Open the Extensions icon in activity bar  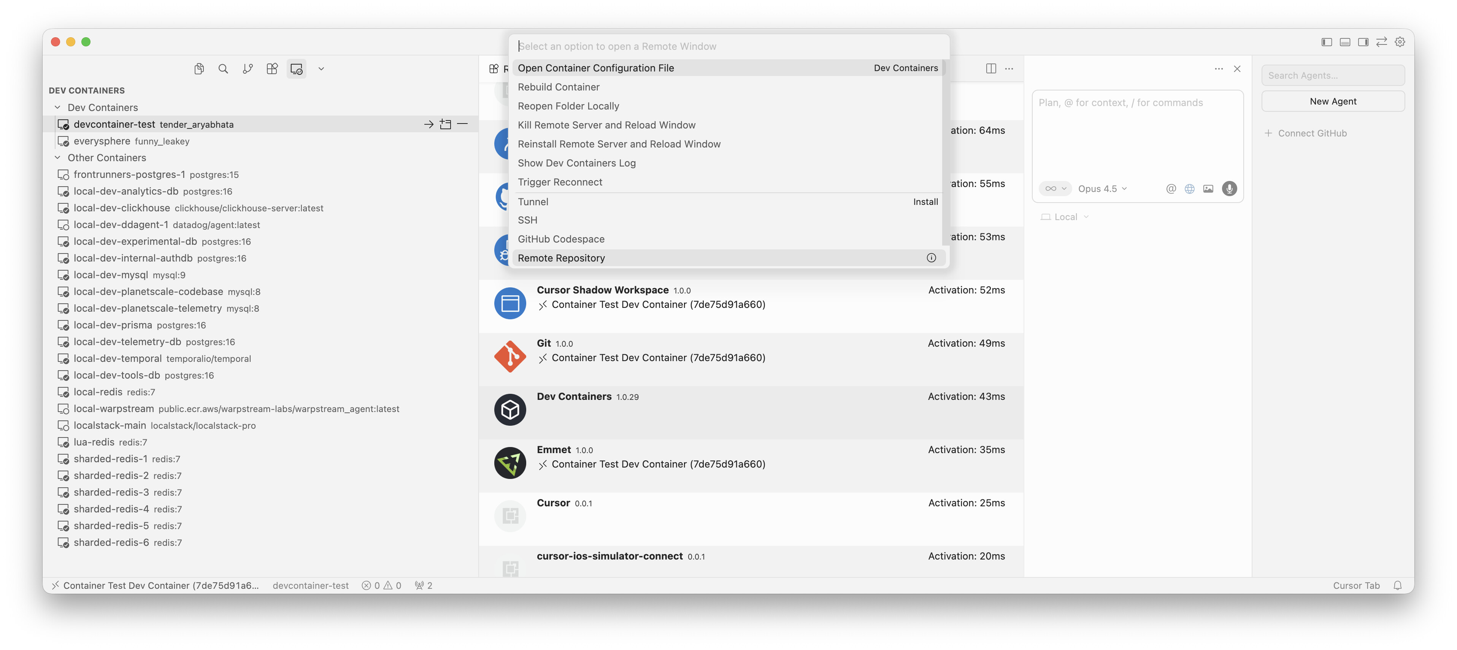click(272, 69)
